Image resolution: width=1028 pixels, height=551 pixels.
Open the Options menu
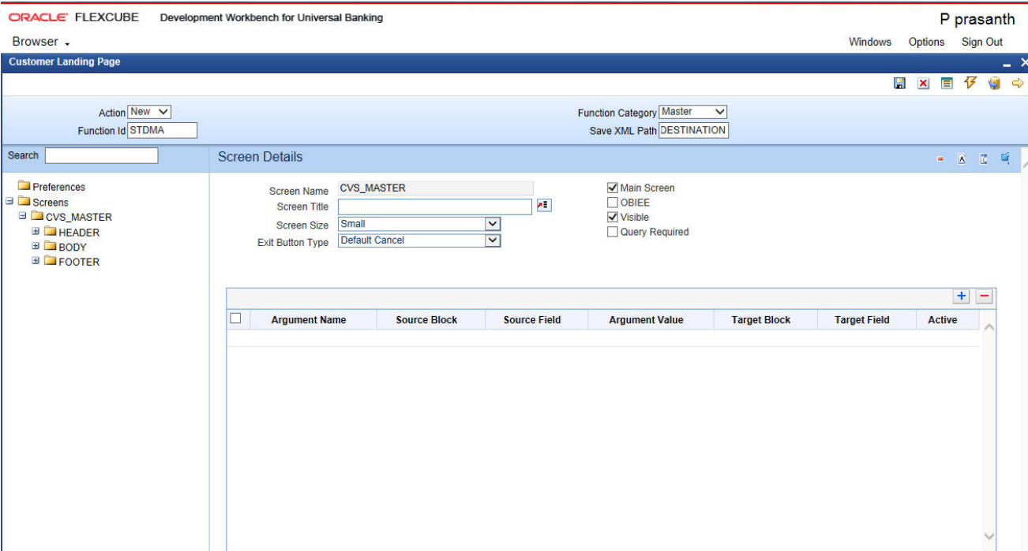[926, 42]
